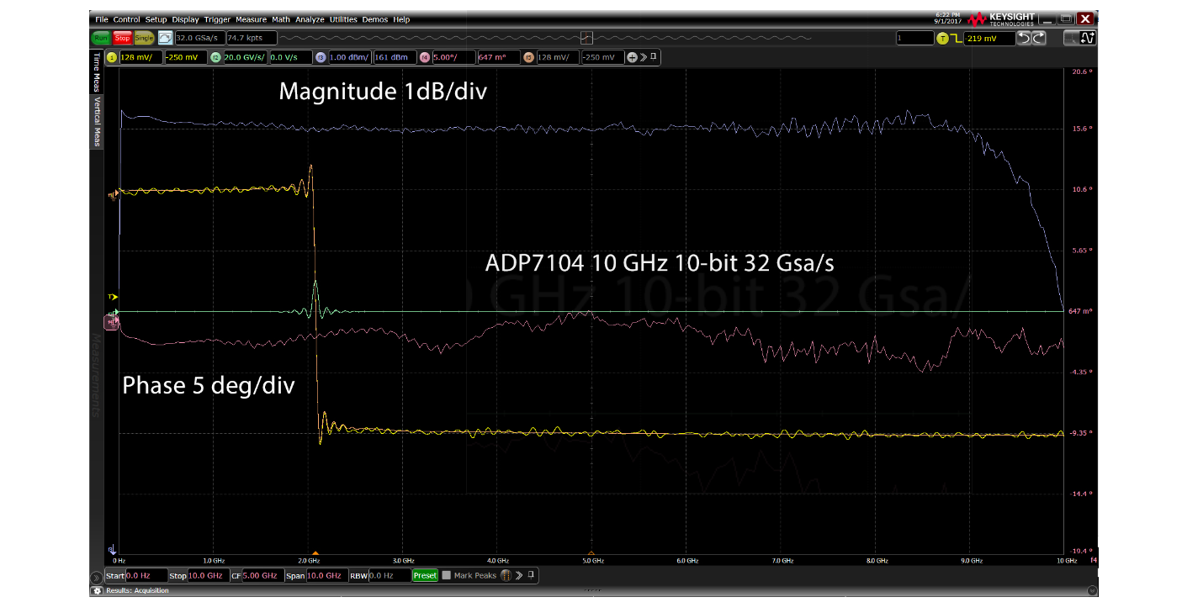The image size is (1182, 613).
Task: Toggle the f4 phase function badge
Action: point(425,57)
